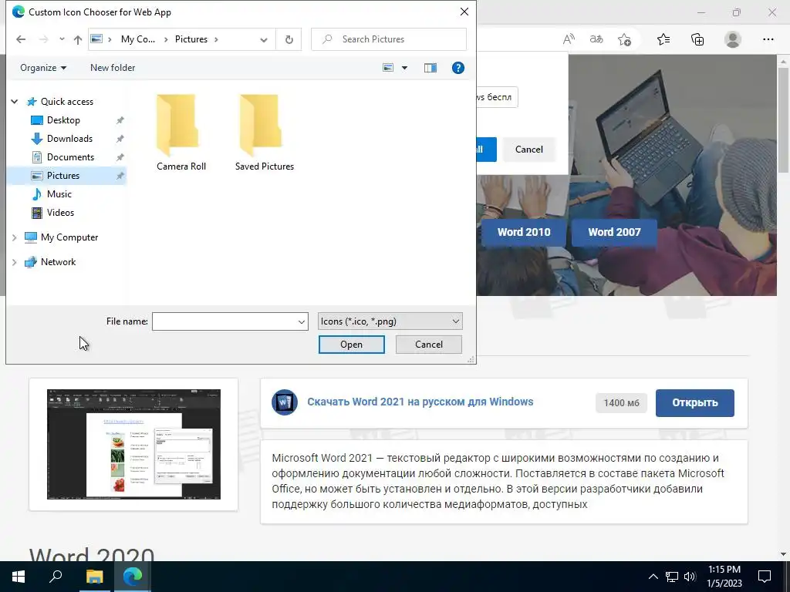Click the Открыть button
790x592 pixels.
pos(695,402)
